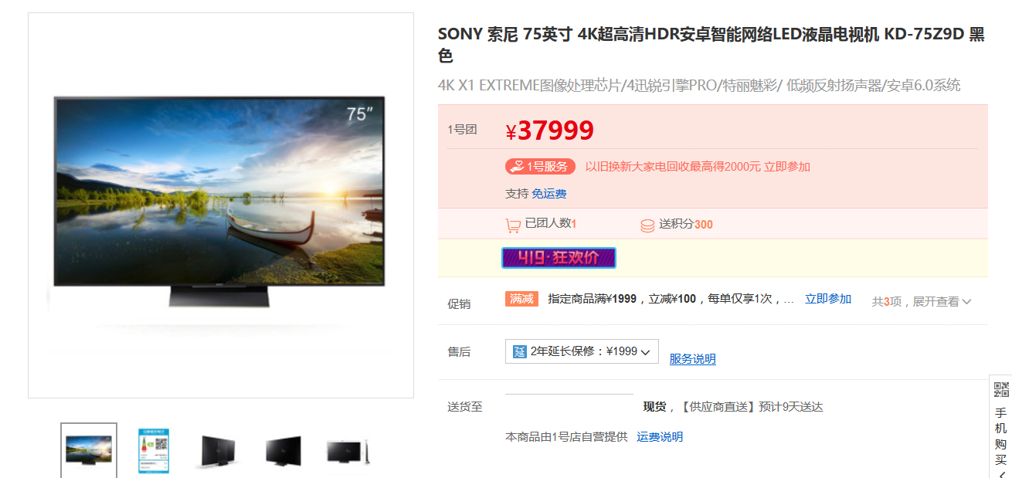Open the 2年延长保修 warranty dropdown

pos(582,352)
